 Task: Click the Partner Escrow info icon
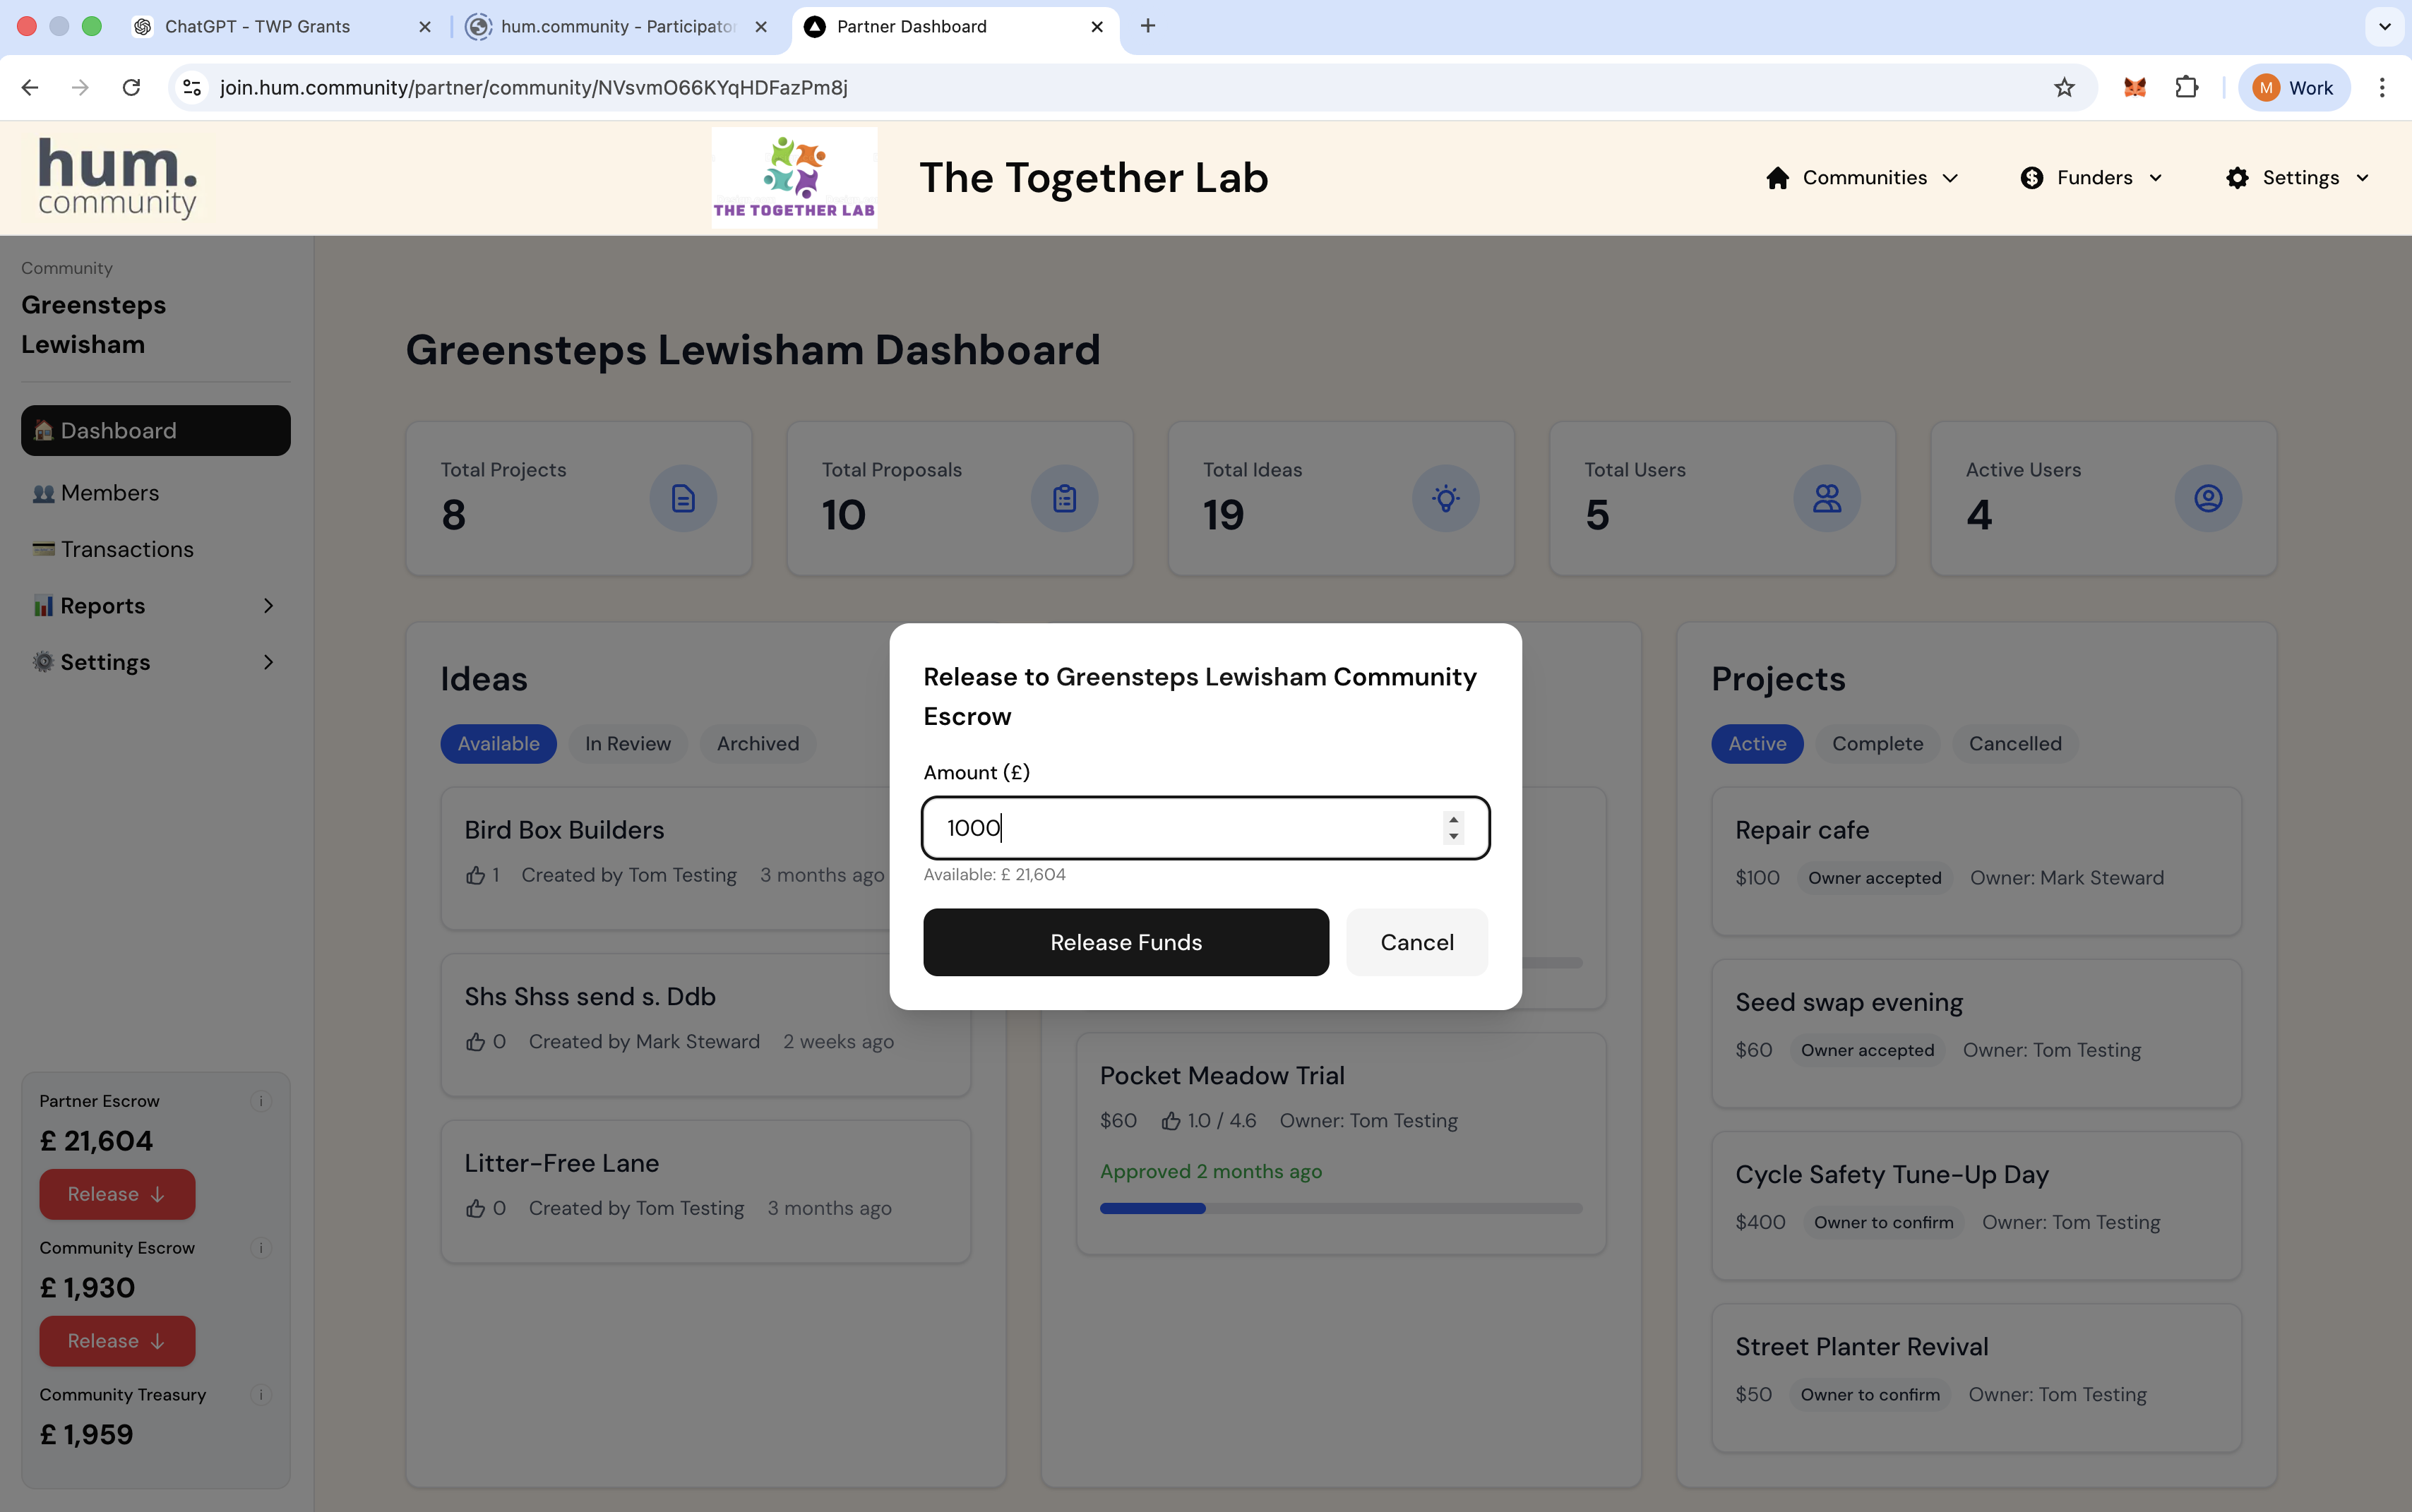tap(261, 1101)
